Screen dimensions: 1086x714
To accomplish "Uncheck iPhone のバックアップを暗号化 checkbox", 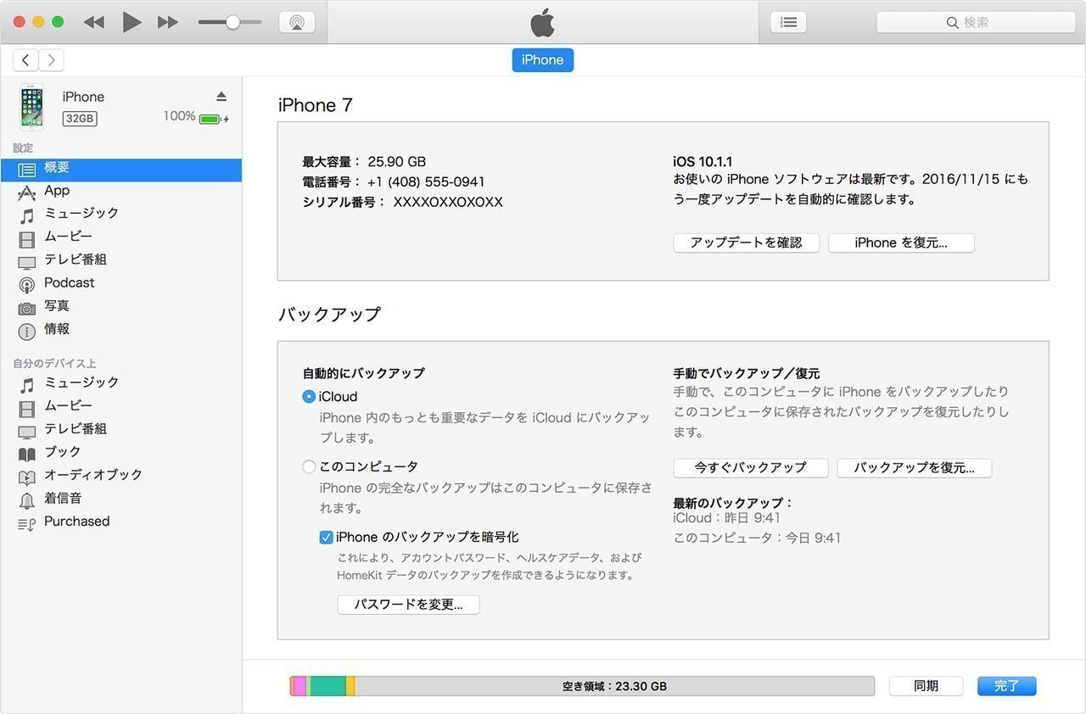I will coord(326,537).
